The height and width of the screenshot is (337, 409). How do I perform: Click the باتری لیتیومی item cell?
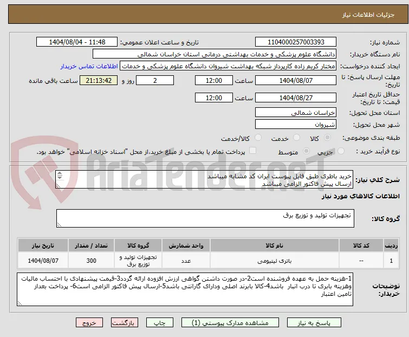click(275, 261)
